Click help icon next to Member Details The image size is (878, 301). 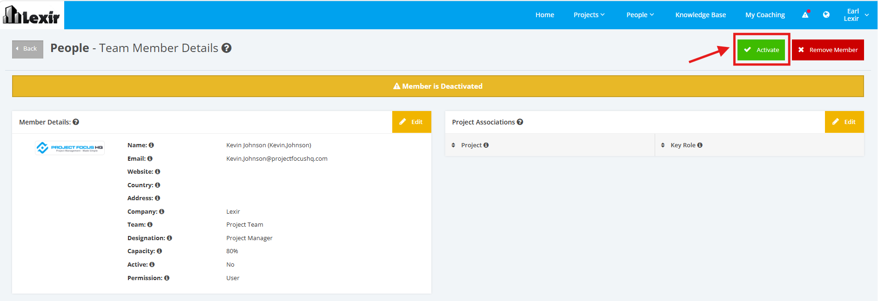coord(76,122)
